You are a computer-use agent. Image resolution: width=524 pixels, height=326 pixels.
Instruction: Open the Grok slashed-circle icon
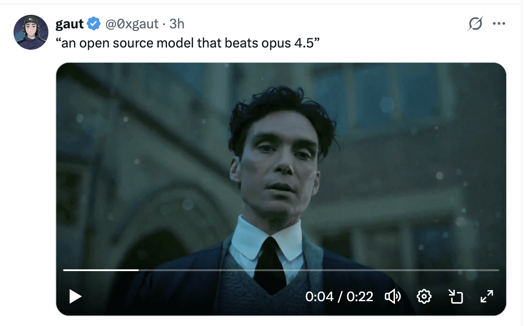(x=475, y=24)
